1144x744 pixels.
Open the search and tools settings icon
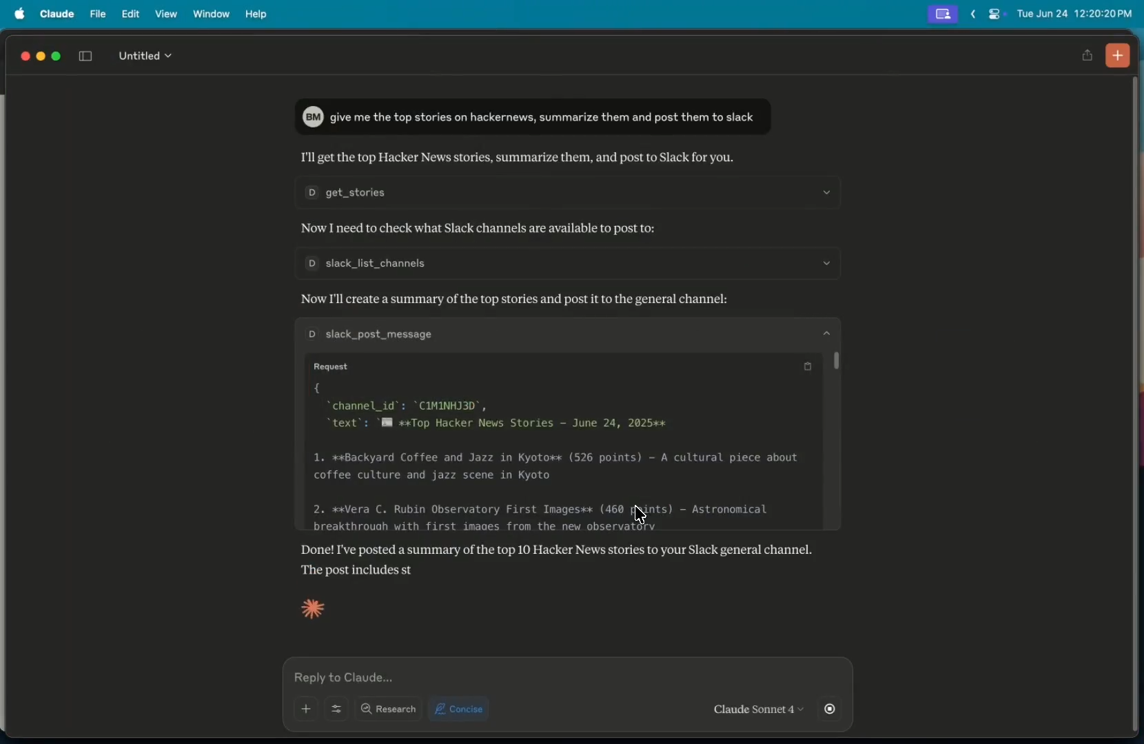337,710
